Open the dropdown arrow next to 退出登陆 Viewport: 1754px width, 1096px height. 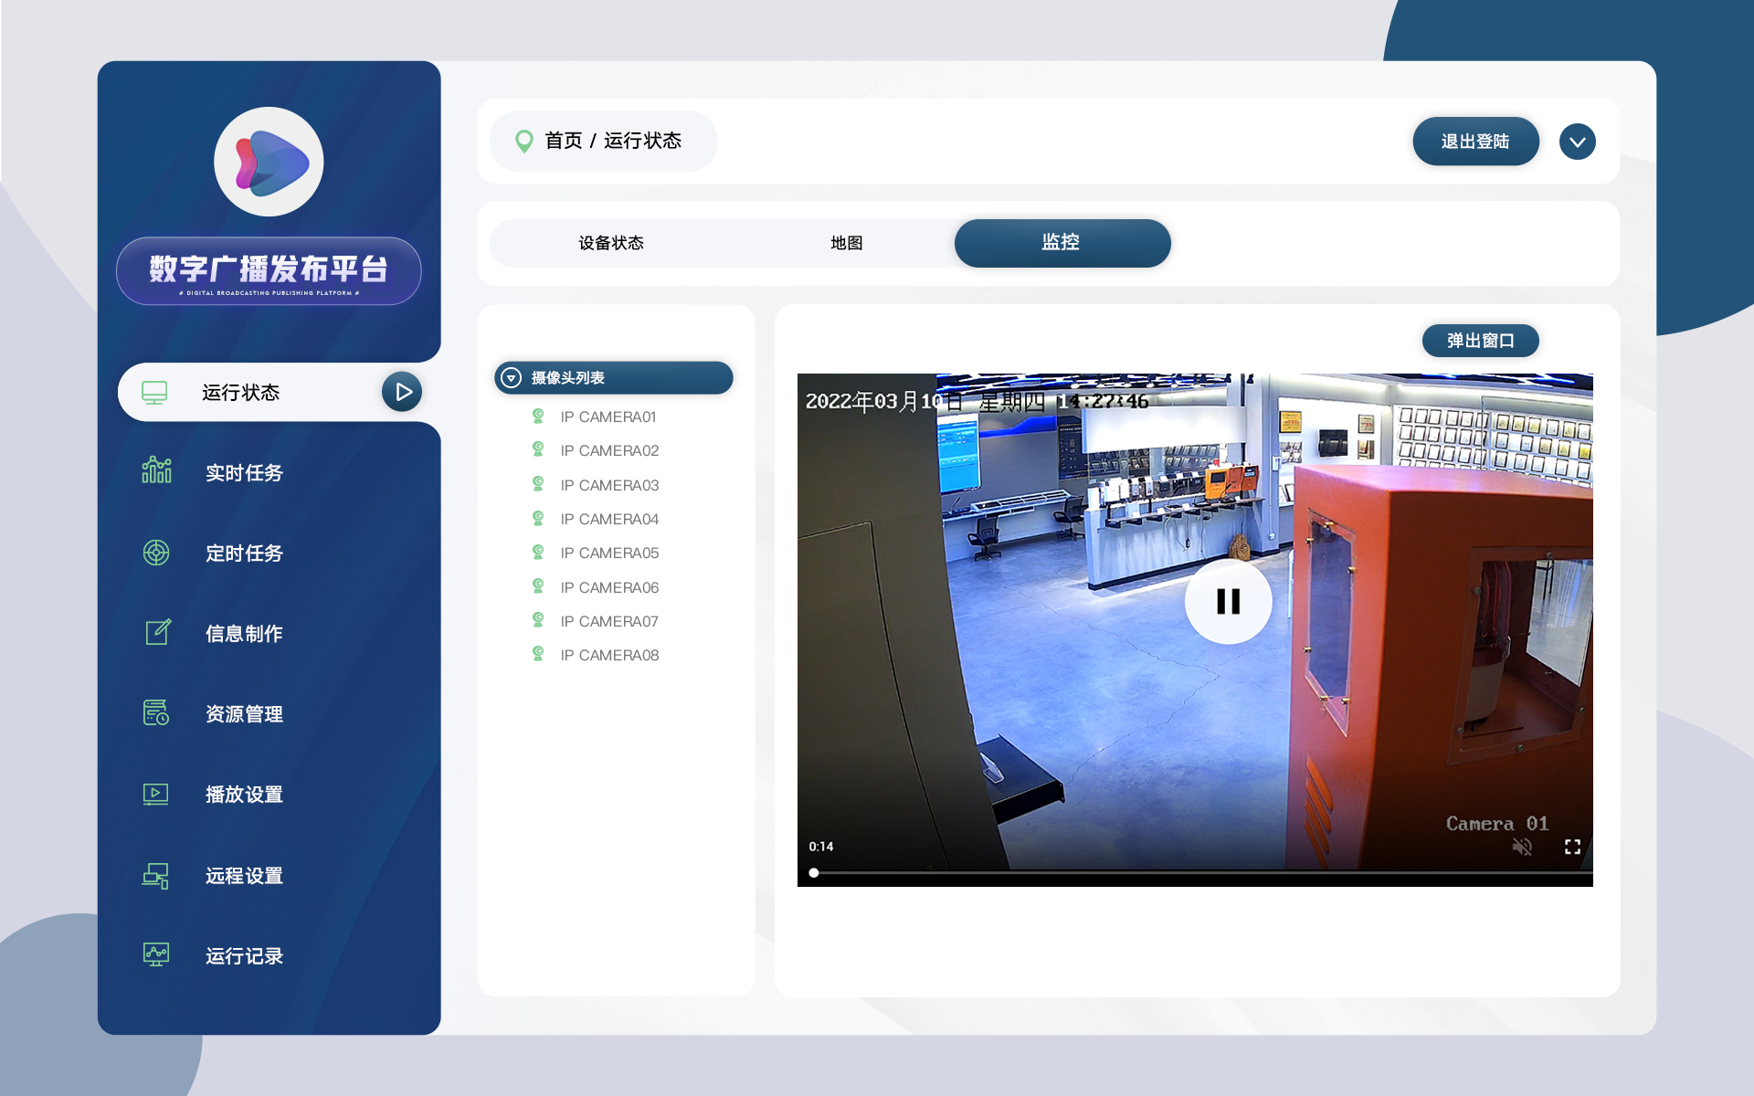tap(1577, 142)
